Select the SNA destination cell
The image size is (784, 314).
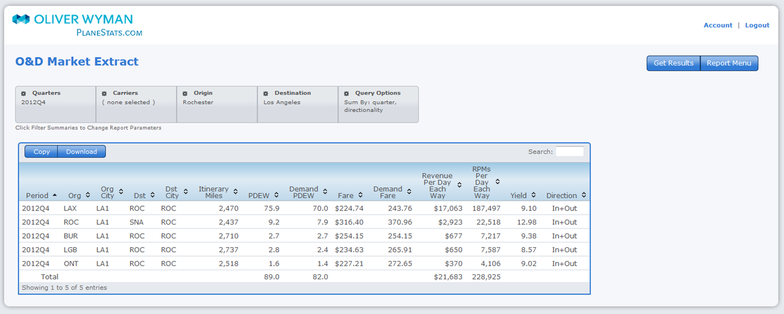pyautogui.click(x=137, y=222)
